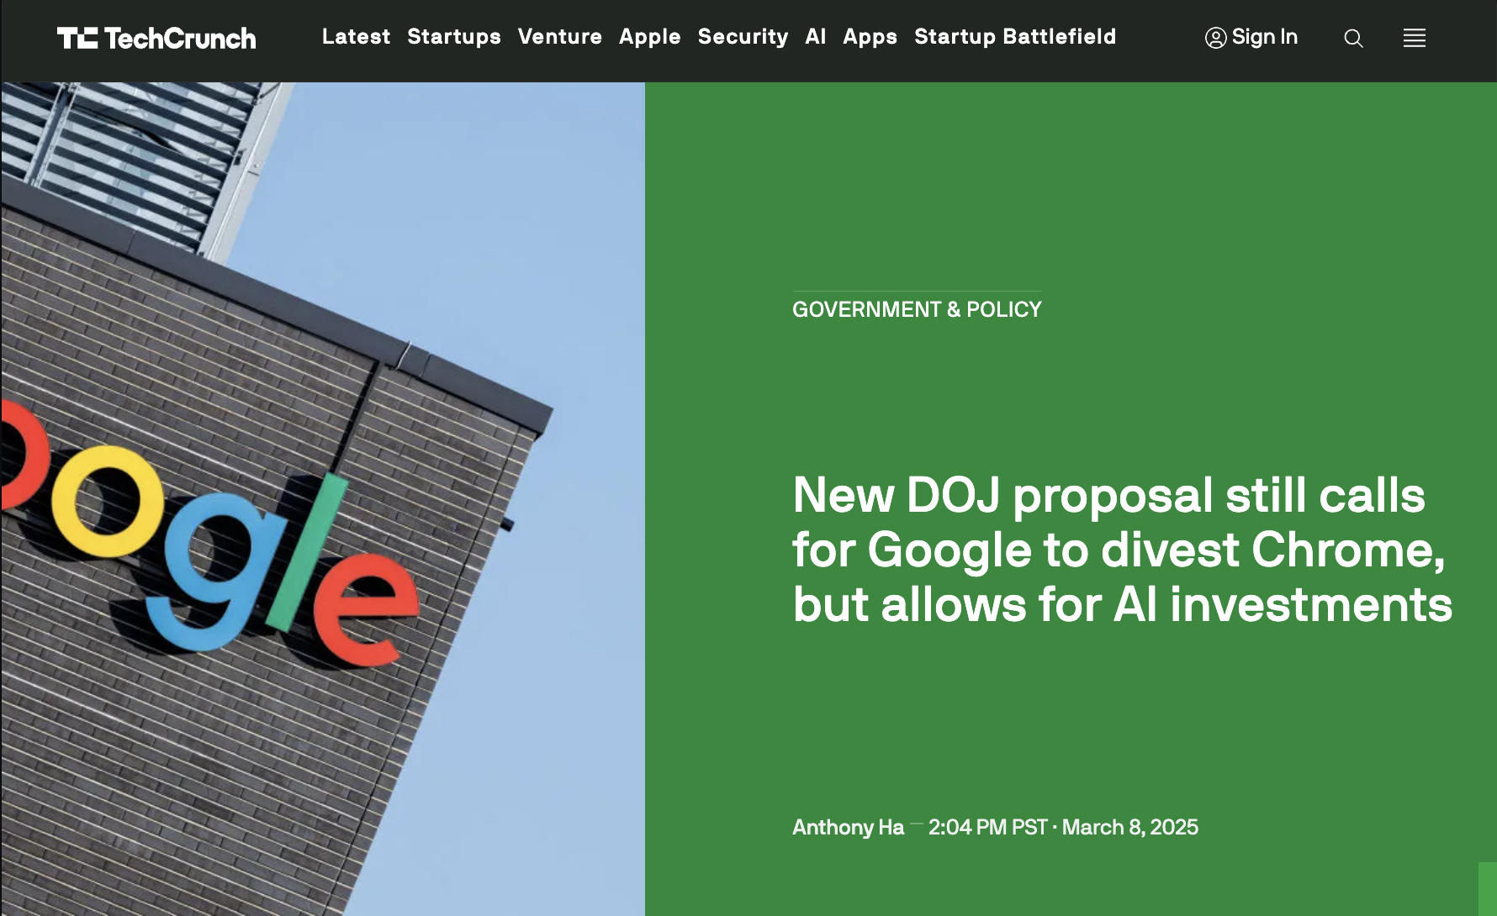Go to the Latest section
The width and height of the screenshot is (1497, 916).
click(356, 36)
